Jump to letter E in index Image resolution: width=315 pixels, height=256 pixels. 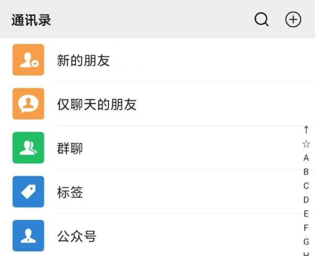point(306,214)
